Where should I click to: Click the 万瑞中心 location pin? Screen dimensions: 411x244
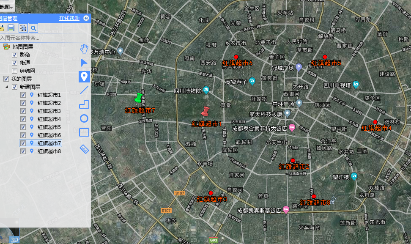121,51
